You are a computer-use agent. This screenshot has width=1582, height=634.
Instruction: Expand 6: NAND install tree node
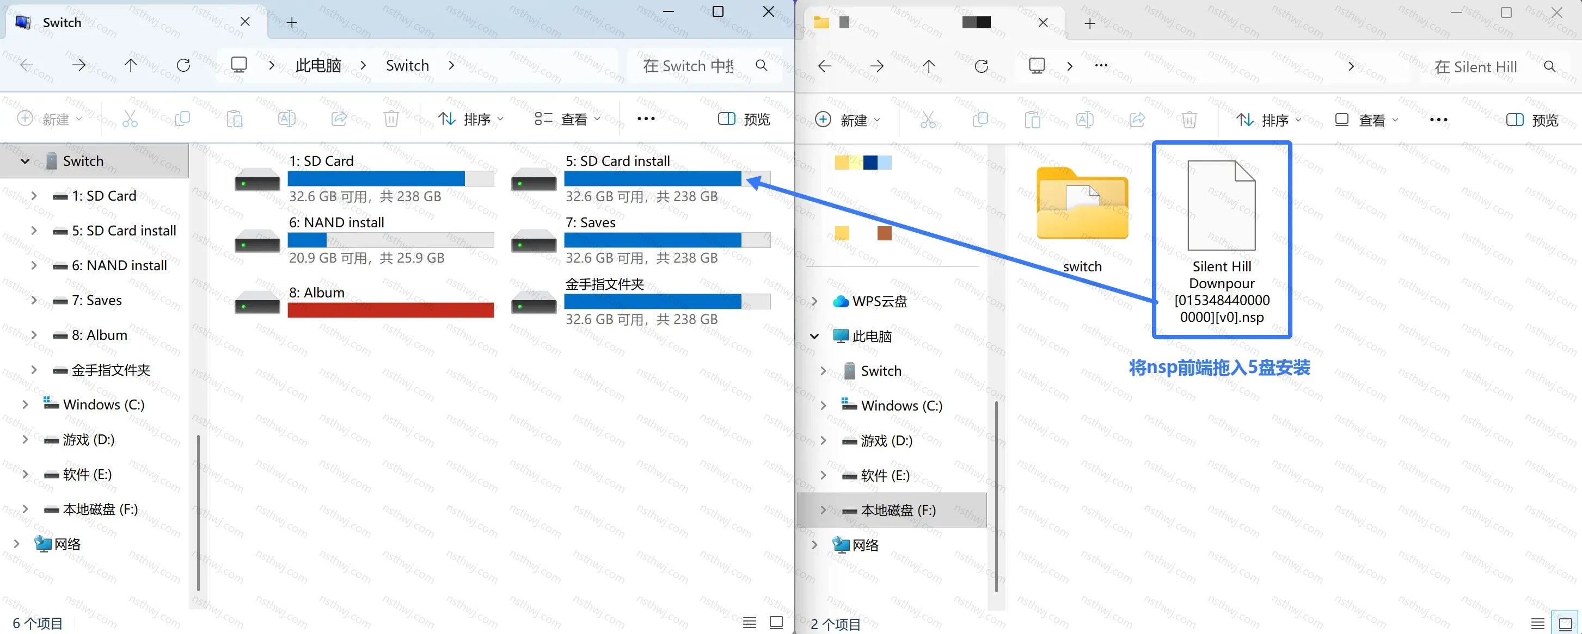tap(34, 265)
